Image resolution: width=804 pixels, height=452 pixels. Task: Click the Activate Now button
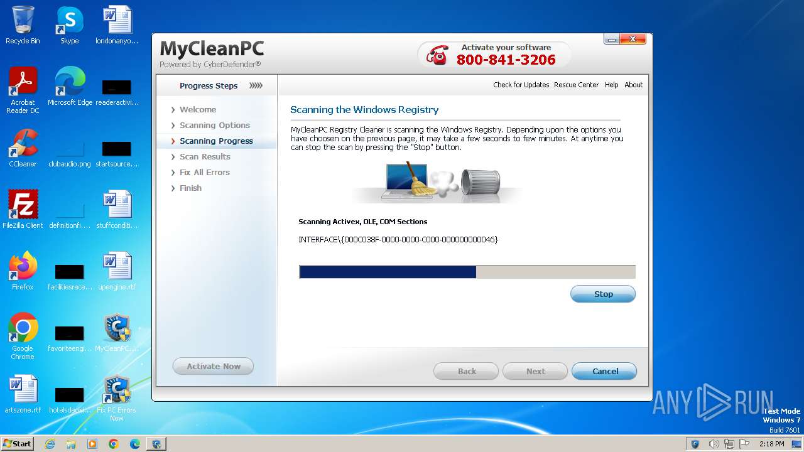point(213,366)
